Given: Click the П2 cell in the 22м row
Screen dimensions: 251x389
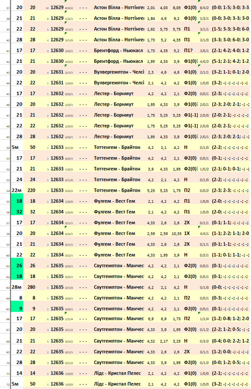Looking at the screenshot, I should click(187, 190).
